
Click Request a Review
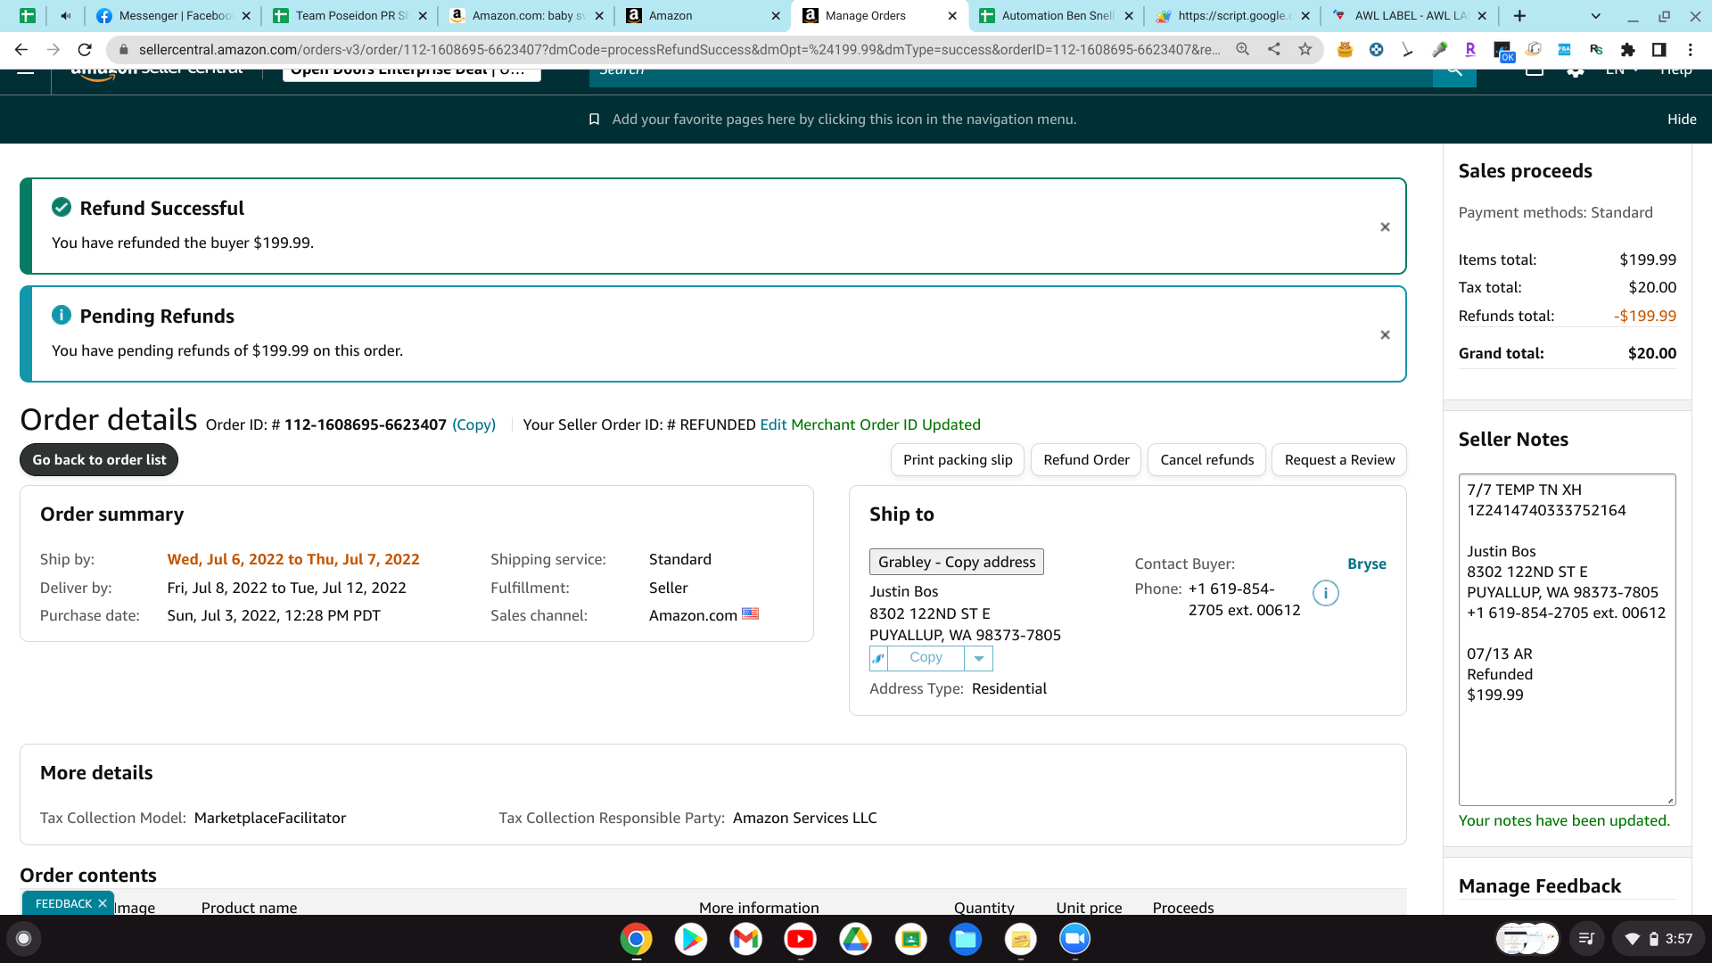pos(1339,460)
